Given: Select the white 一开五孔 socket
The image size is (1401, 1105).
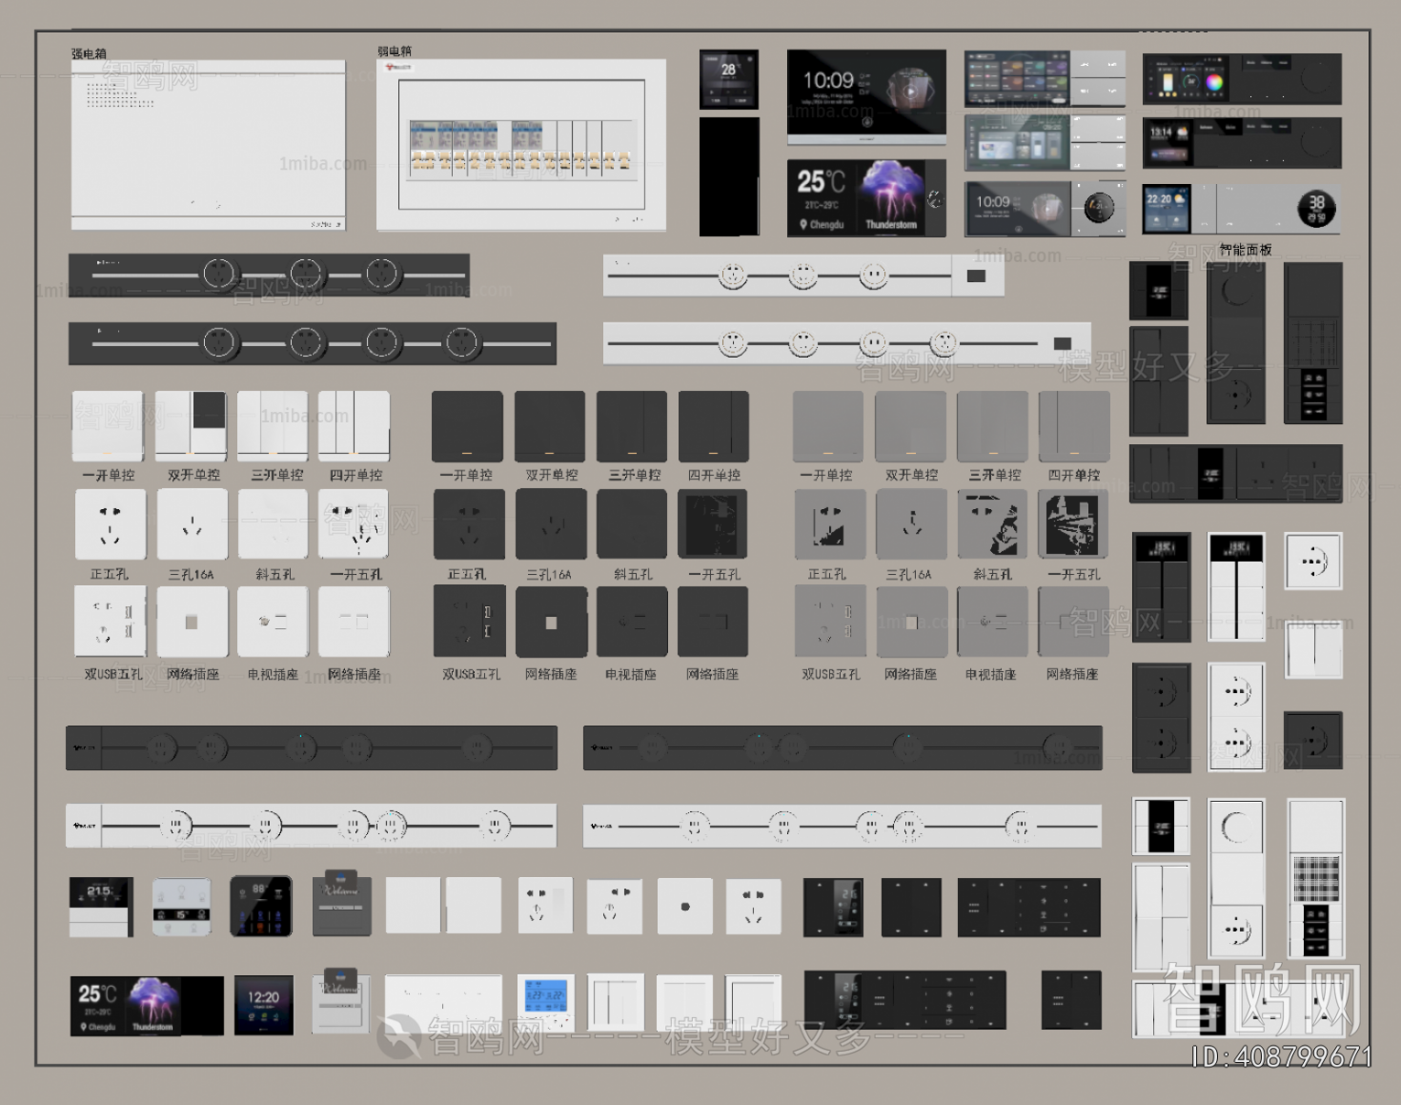Looking at the screenshot, I should [354, 524].
